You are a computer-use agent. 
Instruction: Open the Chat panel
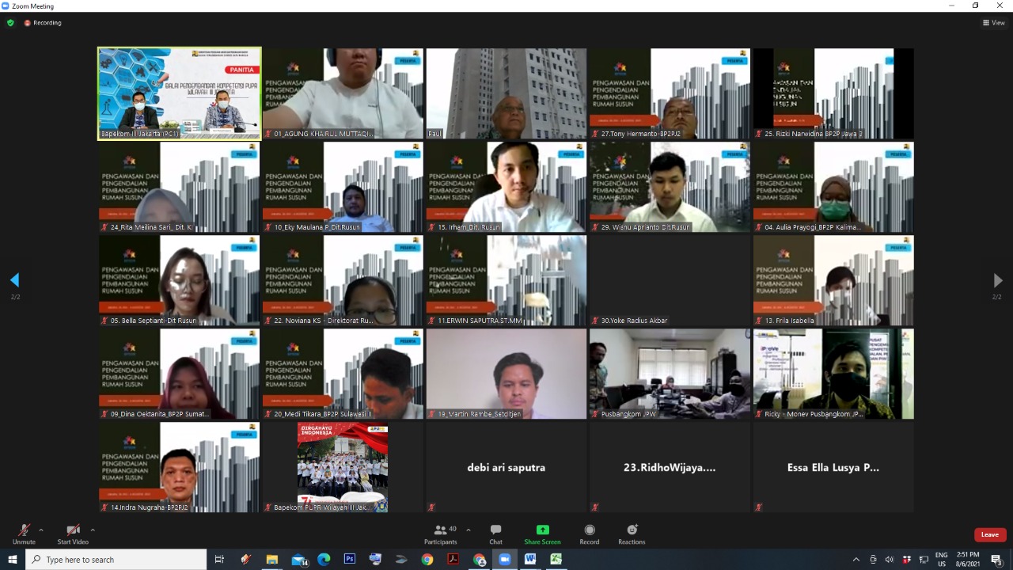tap(495, 534)
